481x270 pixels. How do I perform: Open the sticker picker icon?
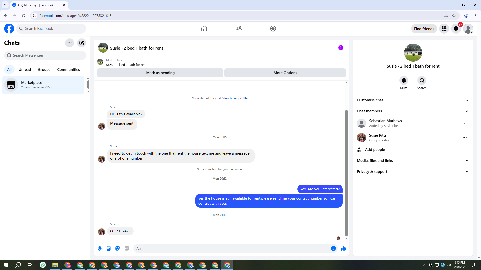coord(118,248)
